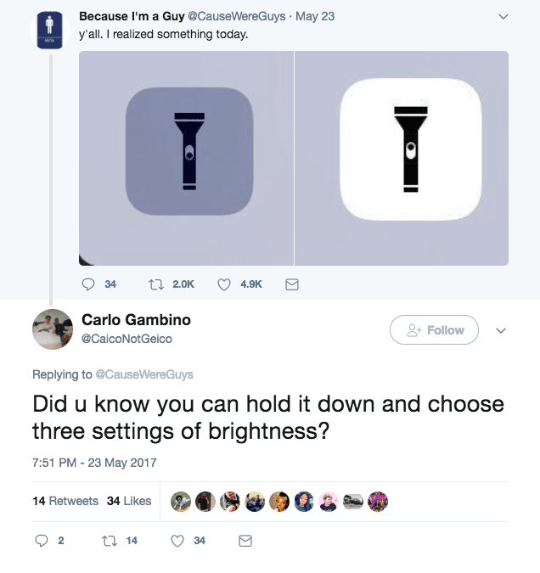The width and height of the screenshot is (540, 573).
Task: Reply to the original flashlight tweet
Action: 89,284
